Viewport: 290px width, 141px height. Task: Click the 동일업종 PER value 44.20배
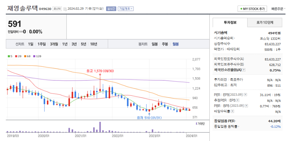[275, 121]
